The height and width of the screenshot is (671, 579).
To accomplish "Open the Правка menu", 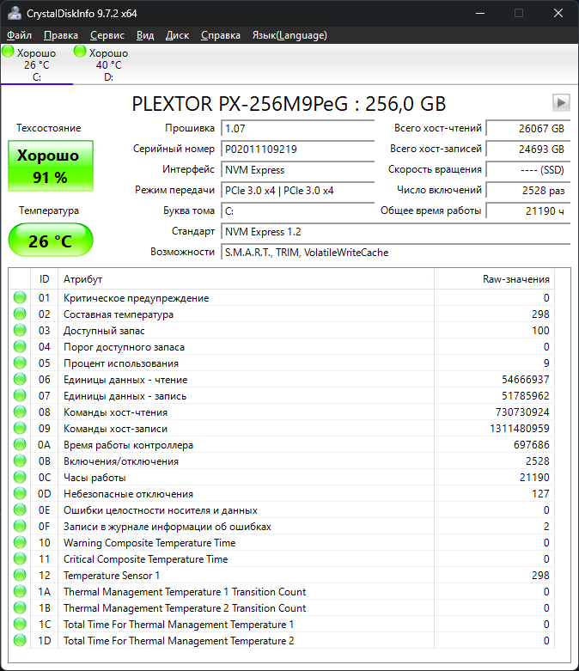I will (x=61, y=35).
